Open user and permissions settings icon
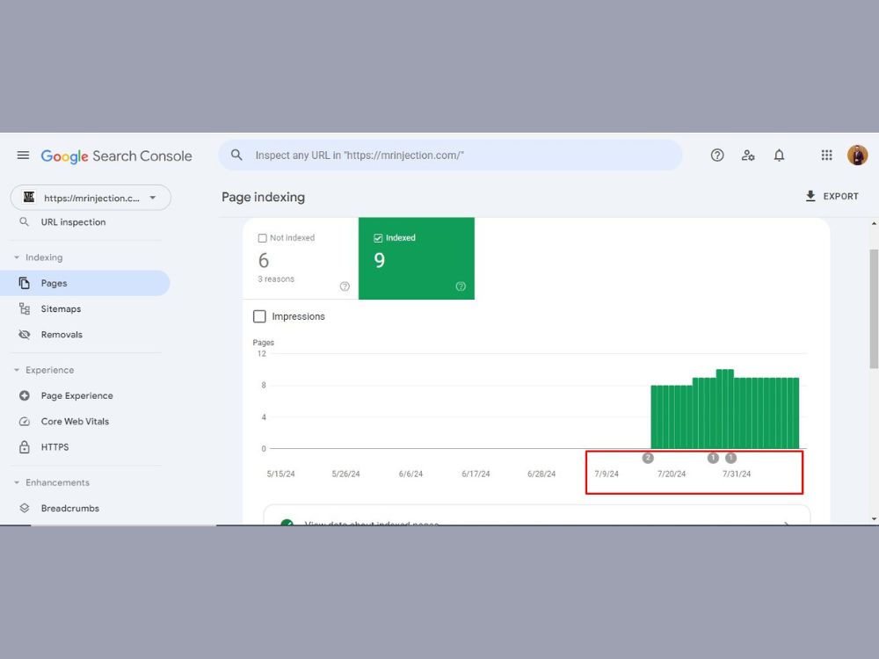879x659 pixels. pyautogui.click(x=748, y=156)
